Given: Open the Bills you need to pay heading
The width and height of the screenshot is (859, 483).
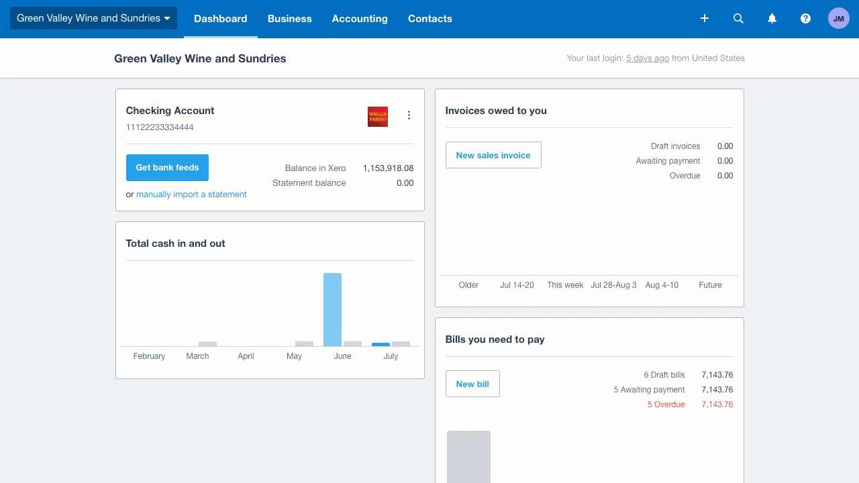Looking at the screenshot, I should pyautogui.click(x=495, y=339).
